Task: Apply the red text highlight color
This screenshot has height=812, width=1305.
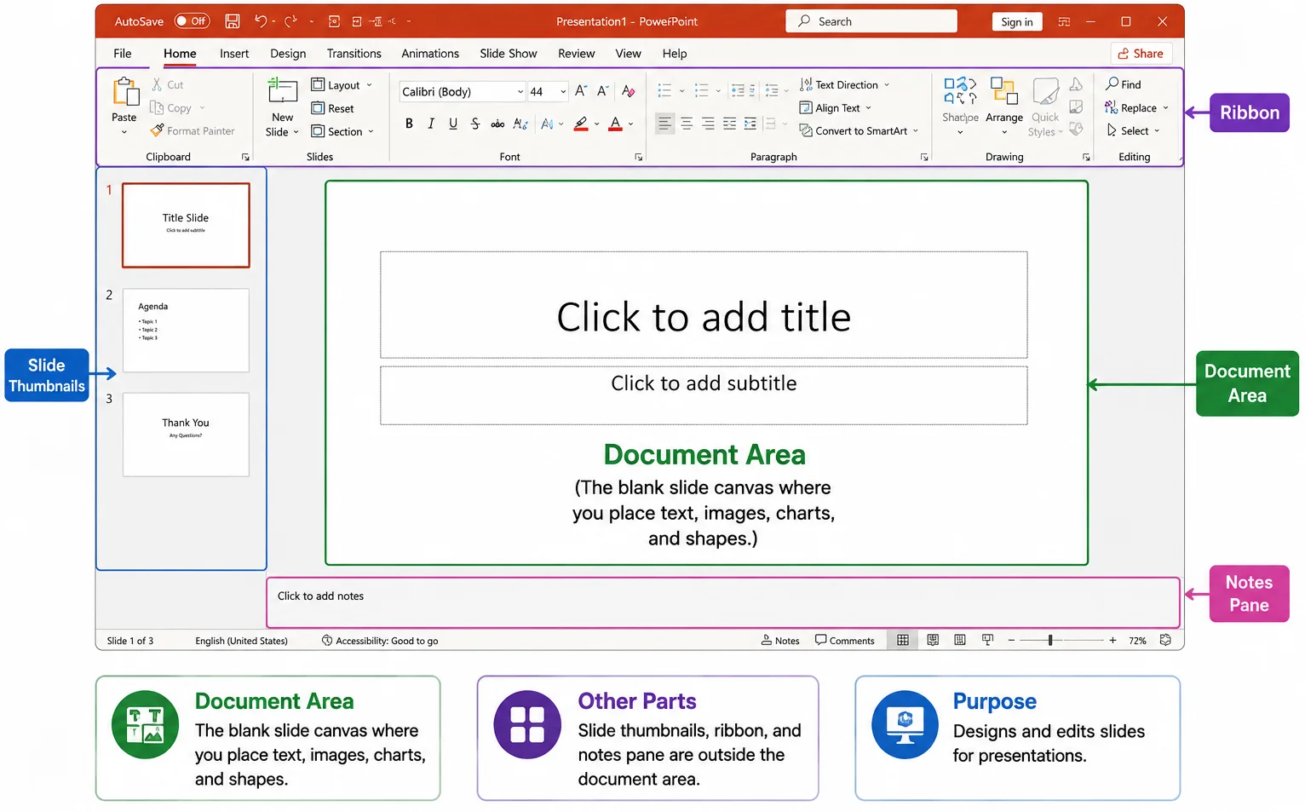Action: pos(581,124)
